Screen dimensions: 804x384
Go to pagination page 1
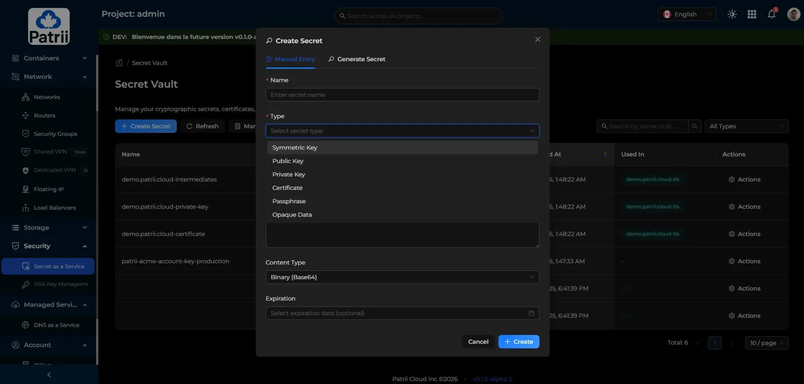coord(714,343)
